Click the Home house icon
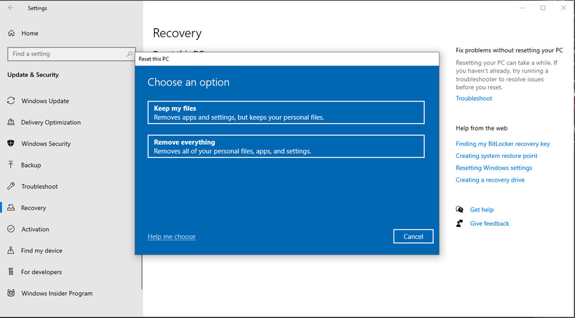The width and height of the screenshot is (575, 318). click(11, 33)
